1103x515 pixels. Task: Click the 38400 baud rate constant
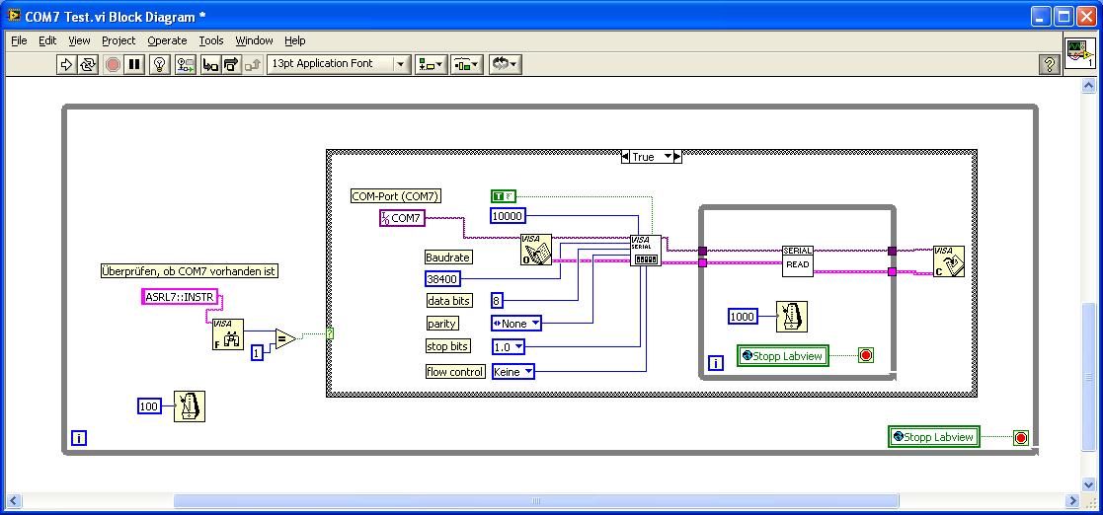[442, 279]
